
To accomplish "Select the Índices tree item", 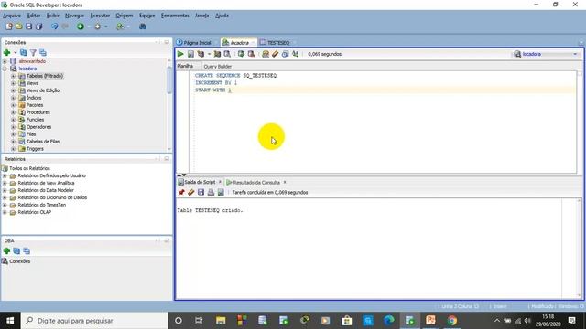I will [x=34, y=98].
